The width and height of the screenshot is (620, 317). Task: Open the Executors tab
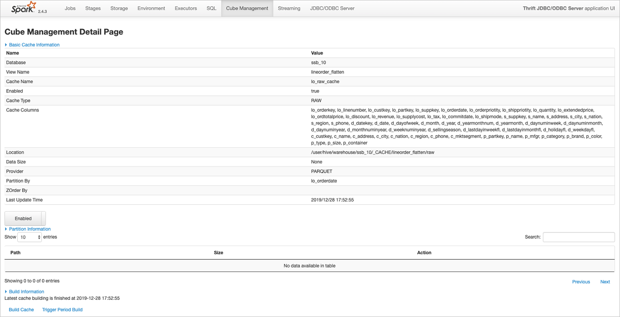click(186, 8)
